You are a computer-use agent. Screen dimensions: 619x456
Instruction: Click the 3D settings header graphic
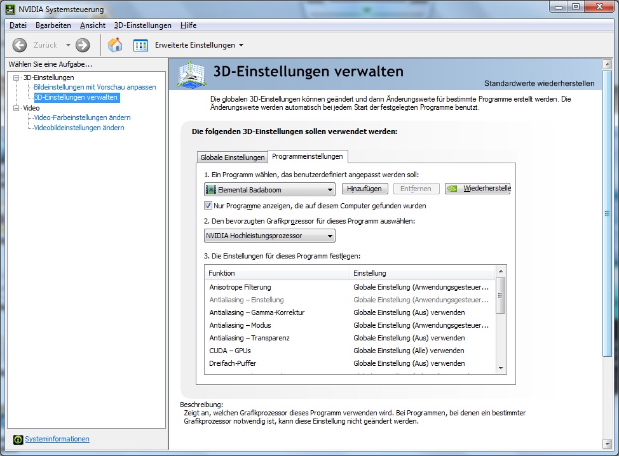point(191,74)
